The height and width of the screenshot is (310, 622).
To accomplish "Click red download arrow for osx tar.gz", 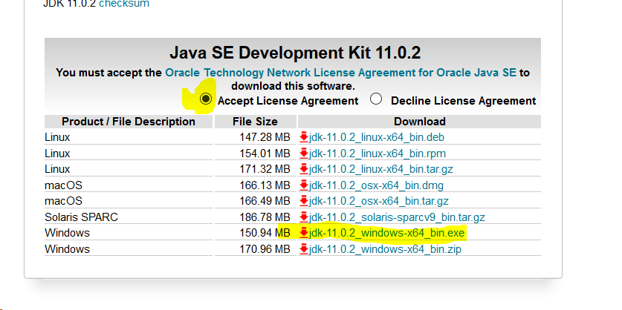I will pos(304,201).
